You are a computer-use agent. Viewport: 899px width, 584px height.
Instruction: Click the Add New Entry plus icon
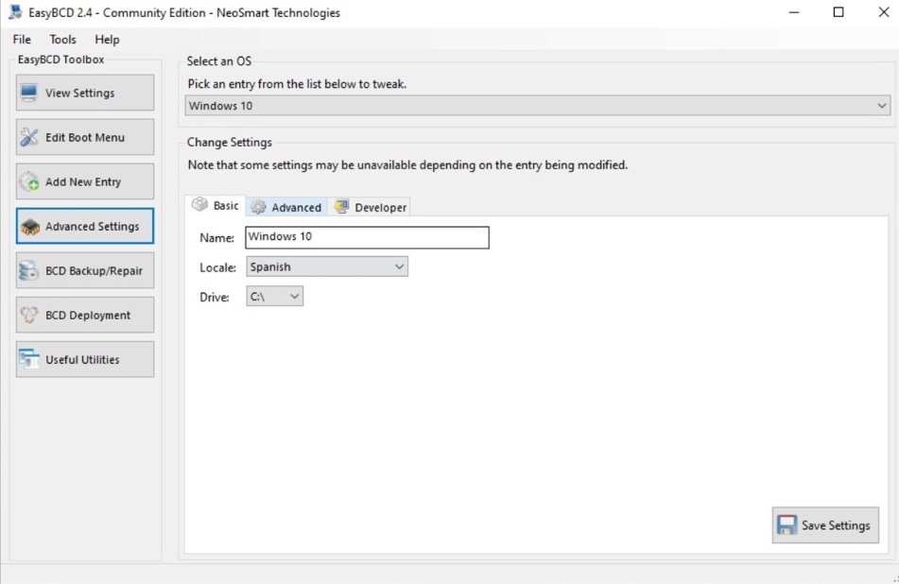[x=29, y=182]
